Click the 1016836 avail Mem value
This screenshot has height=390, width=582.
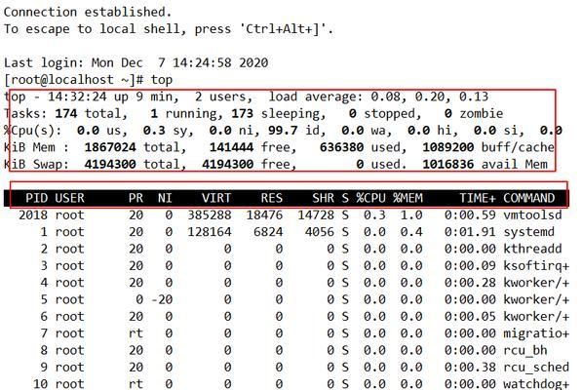click(x=448, y=165)
